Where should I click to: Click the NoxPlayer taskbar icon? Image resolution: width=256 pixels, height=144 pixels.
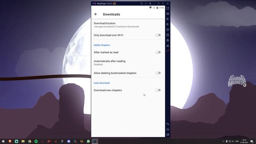point(95,141)
